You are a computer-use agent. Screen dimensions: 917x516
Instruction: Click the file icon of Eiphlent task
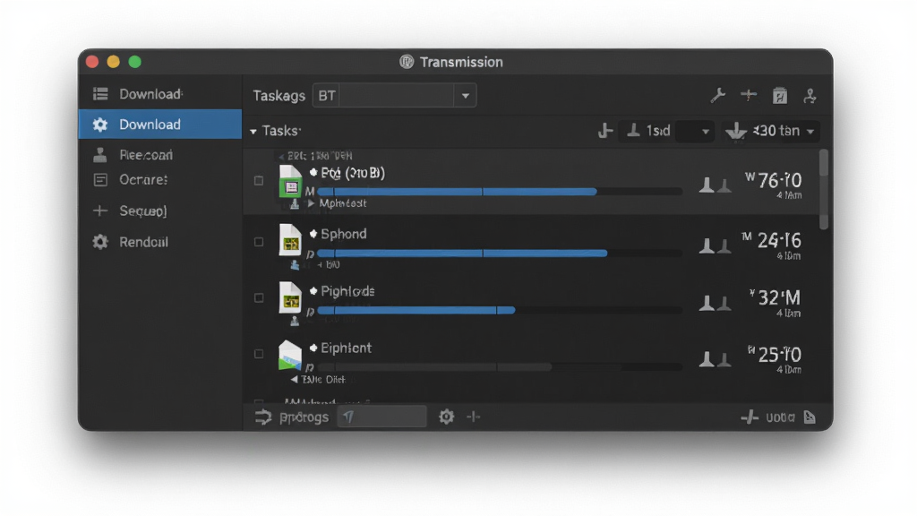(x=290, y=355)
